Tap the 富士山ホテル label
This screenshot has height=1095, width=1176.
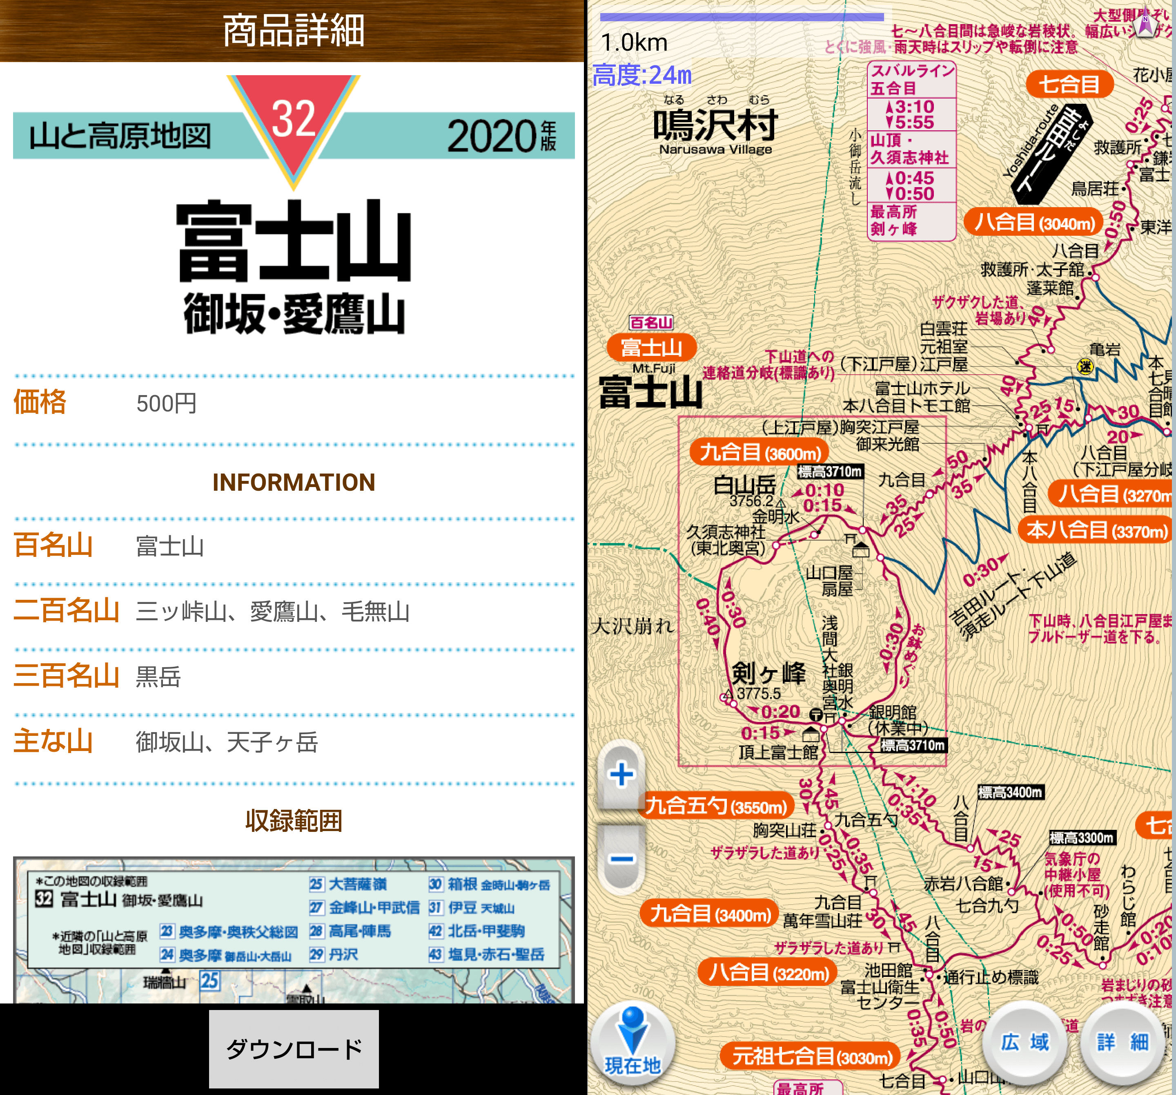pos(923,388)
